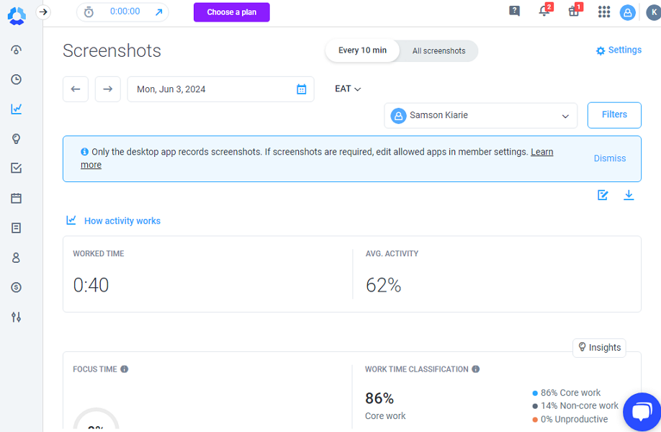661x432 pixels.
Task: Expand the sidebar with arrow button
Action: pyautogui.click(x=43, y=12)
